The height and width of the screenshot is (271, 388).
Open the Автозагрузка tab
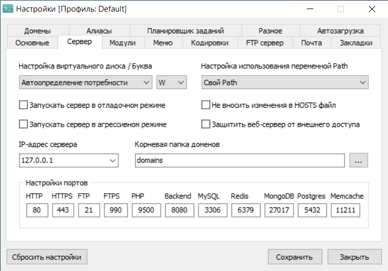[x=340, y=31]
